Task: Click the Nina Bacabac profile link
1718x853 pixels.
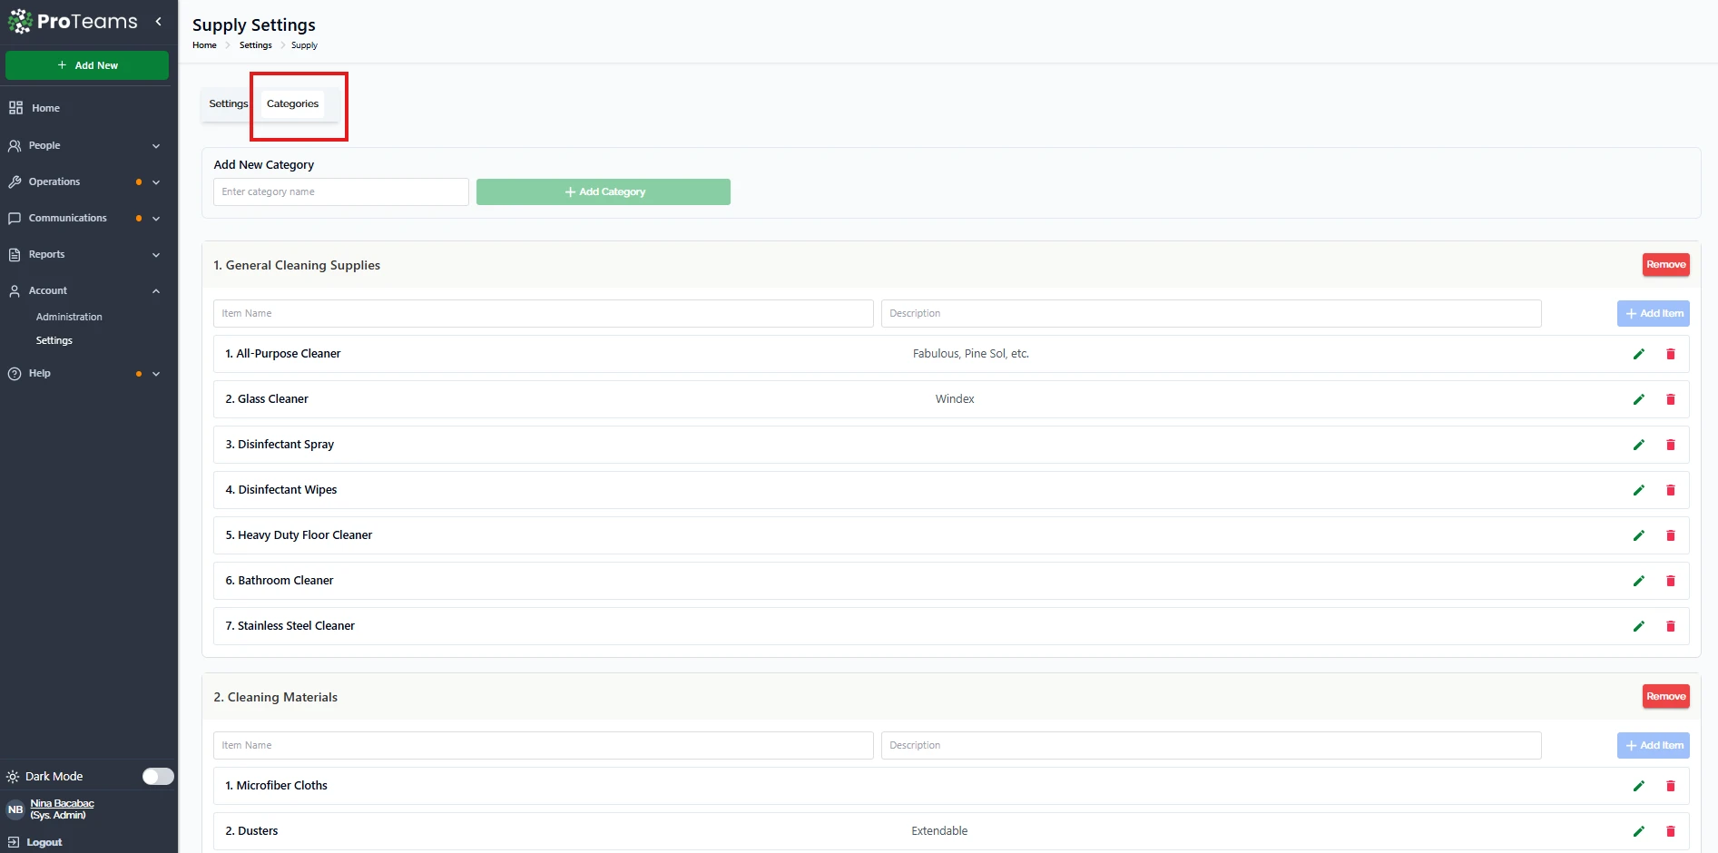Action: pyautogui.click(x=62, y=803)
